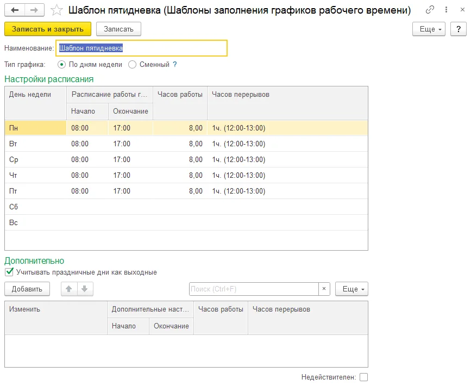
Task: Click Записать и закрыть button
Action: [x=48, y=29]
